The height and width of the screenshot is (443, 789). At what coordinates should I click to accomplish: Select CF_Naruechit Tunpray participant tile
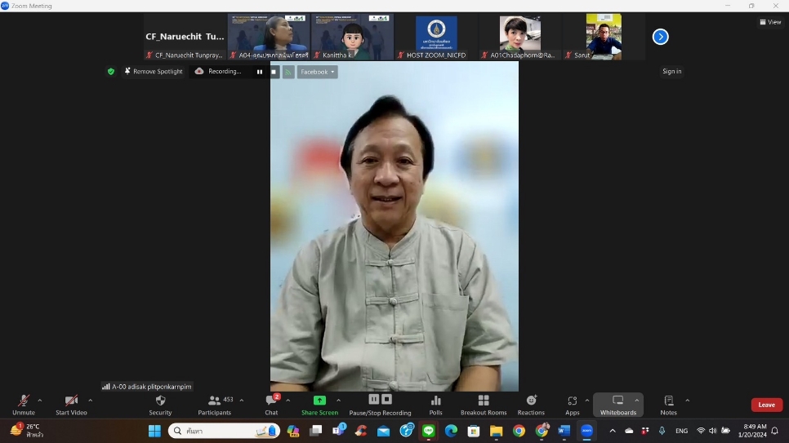pos(185,37)
